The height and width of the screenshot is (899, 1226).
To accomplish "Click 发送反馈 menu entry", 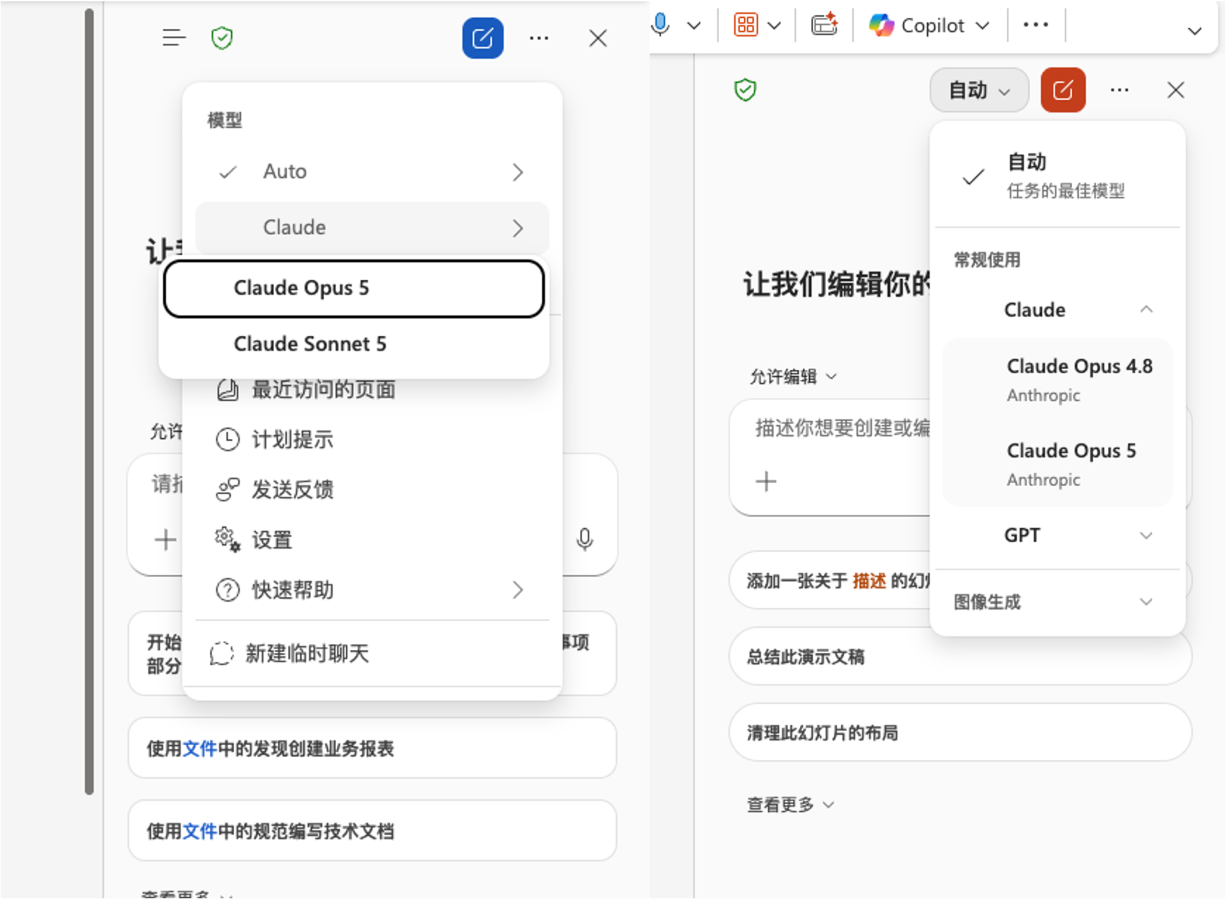I will [372, 490].
